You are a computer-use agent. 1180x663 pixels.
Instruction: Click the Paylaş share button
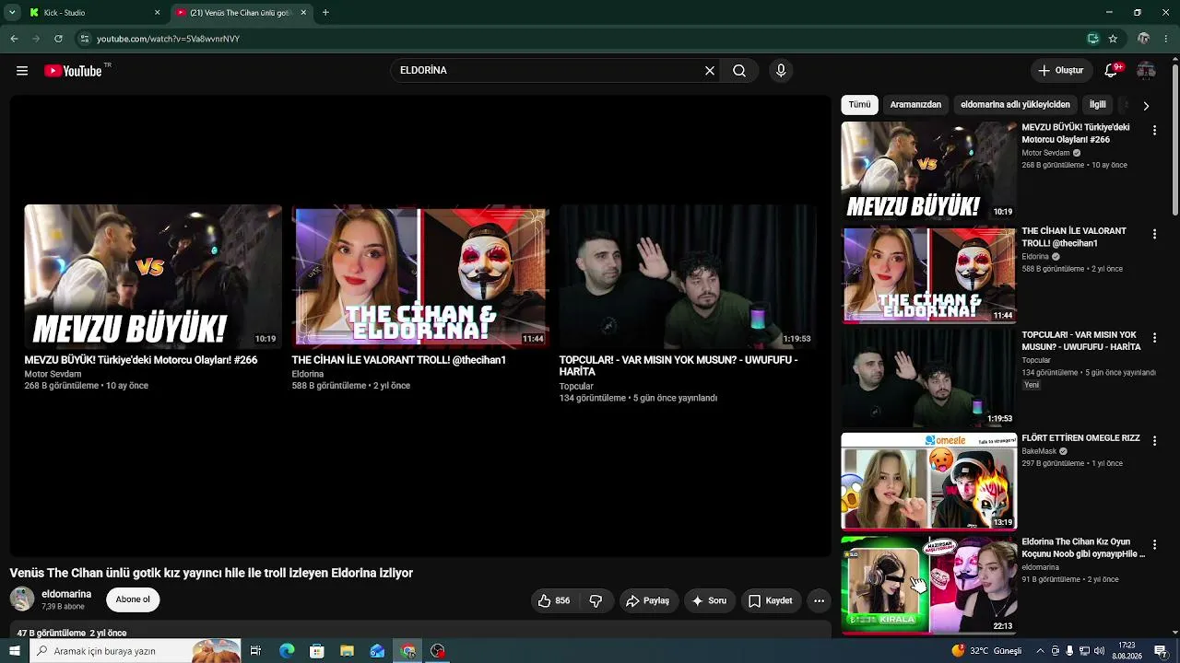tap(648, 600)
